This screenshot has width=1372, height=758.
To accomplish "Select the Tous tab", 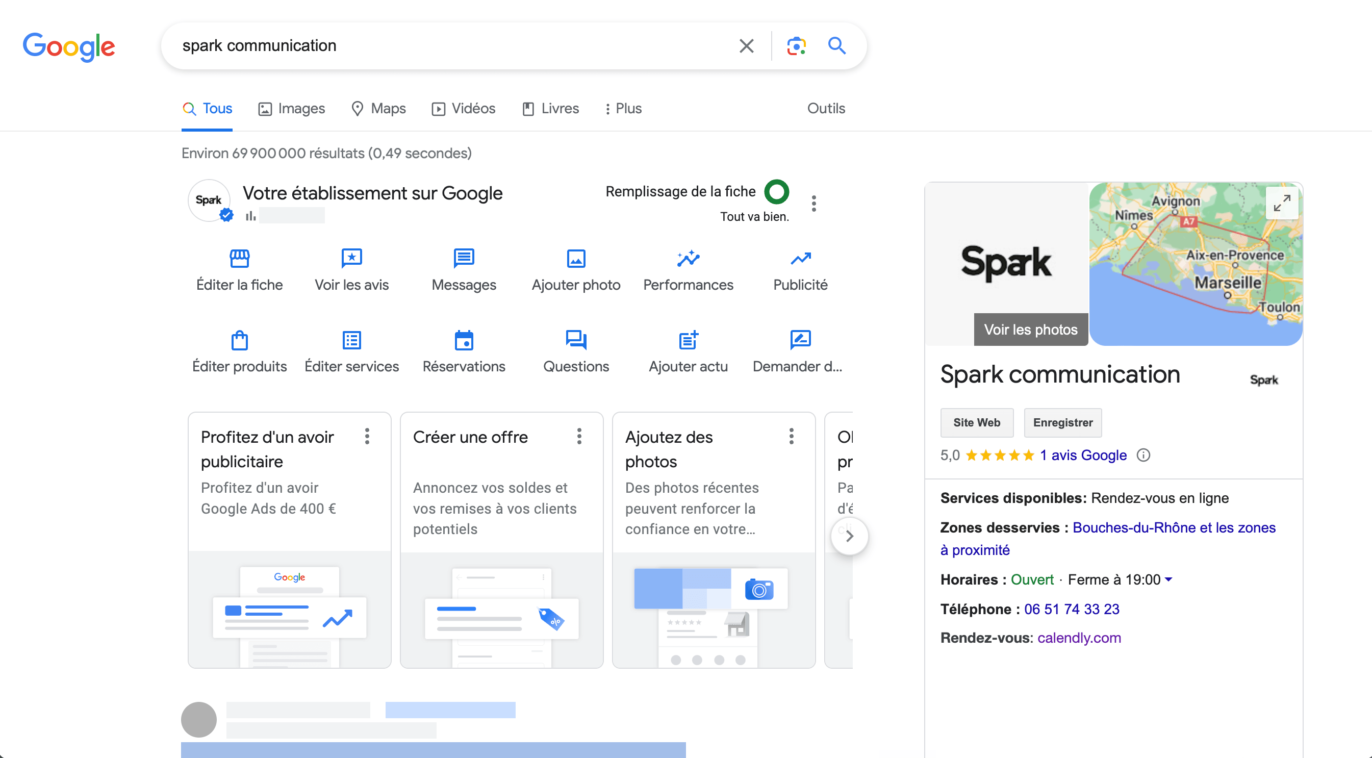I will (x=207, y=109).
